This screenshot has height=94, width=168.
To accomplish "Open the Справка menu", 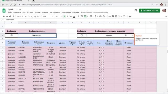I will click(x=76, y=12).
